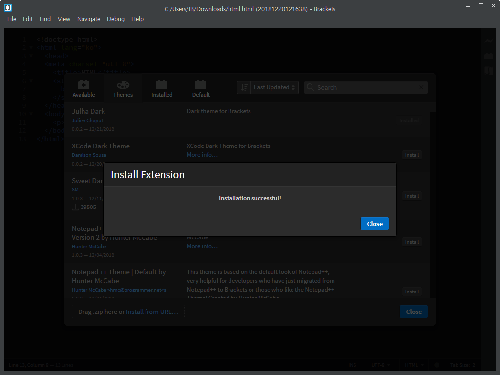The image size is (500, 375).
Task: Click the Extension Manager sidebar icon
Action: tap(488, 56)
